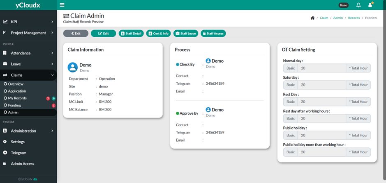Viewport: 386px width, 183px height.
Task: Click the Claims exchange arrows icon
Action: (5, 75)
